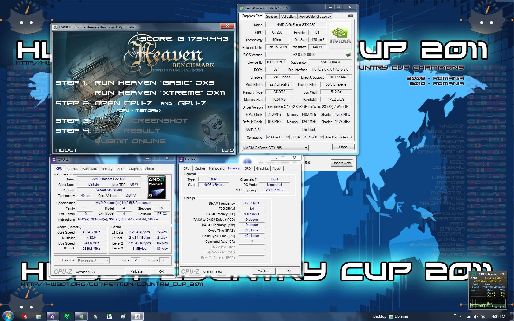Click GPU-Z link in Heaven step 2
The image size is (514, 321).
192,103
